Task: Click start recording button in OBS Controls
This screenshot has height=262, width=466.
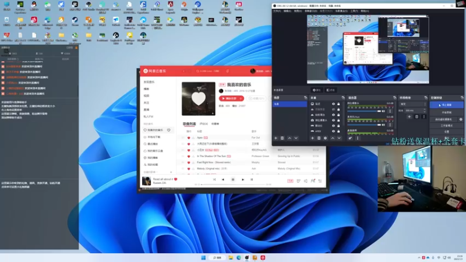Action: coord(447,112)
